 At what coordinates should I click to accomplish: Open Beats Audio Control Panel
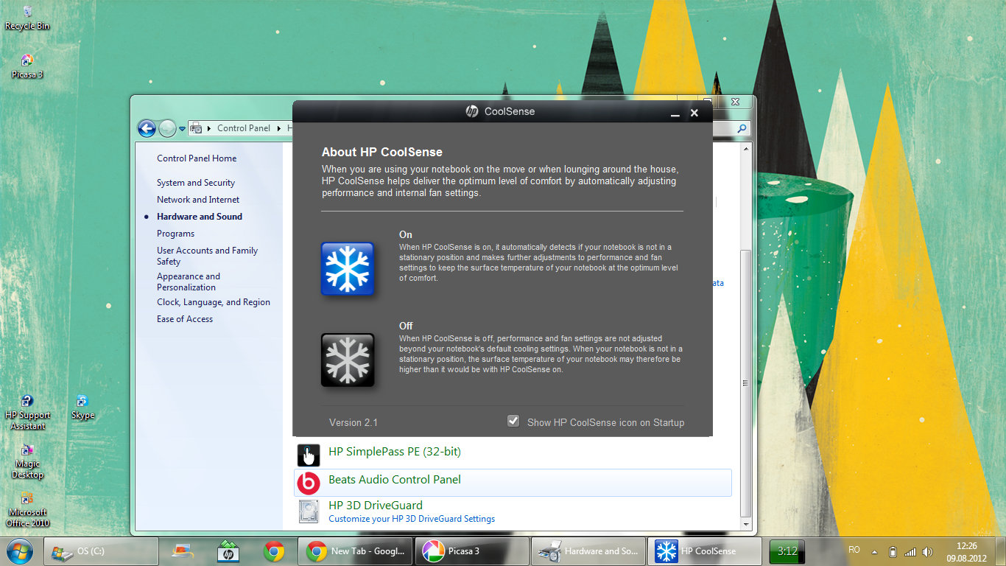pyautogui.click(x=395, y=480)
